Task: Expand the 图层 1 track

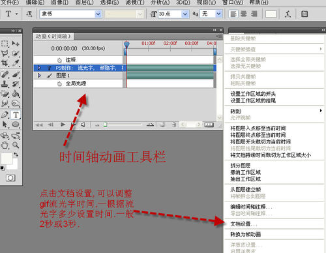Action: (x=39, y=76)
